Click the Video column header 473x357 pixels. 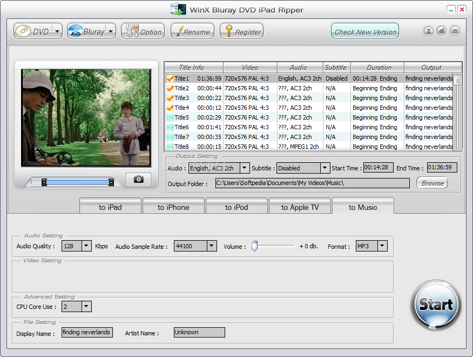tap(250, 68)
